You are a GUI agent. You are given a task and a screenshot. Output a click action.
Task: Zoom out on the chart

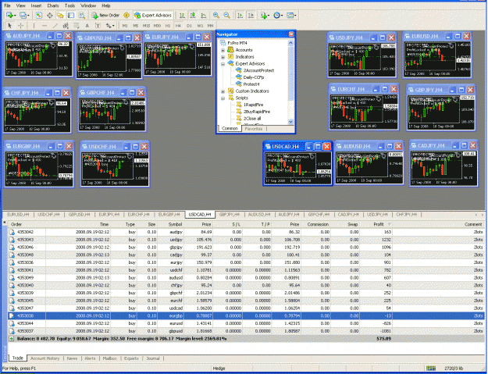[x=227, y=15]
